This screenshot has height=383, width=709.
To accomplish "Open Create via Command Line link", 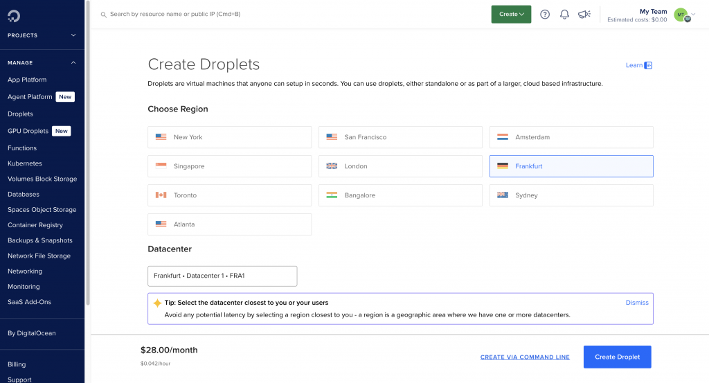I will (525, 357).
